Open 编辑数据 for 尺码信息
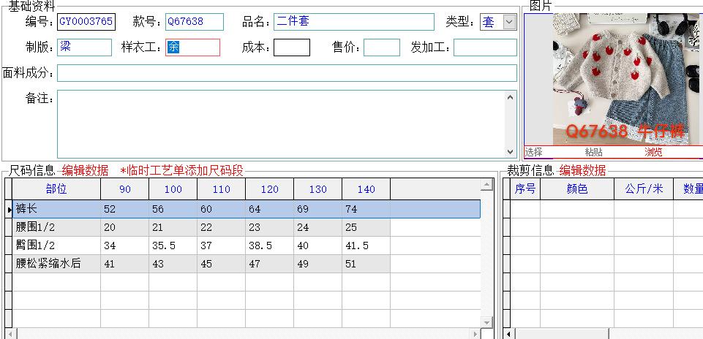The image size is (703, 339). point(85,171)
